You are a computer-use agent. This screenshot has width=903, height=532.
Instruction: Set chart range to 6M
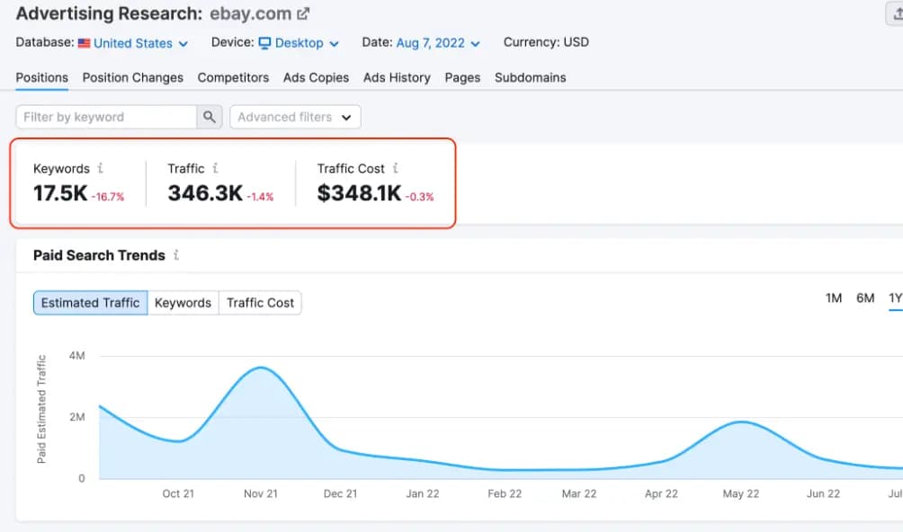point(865,298)
